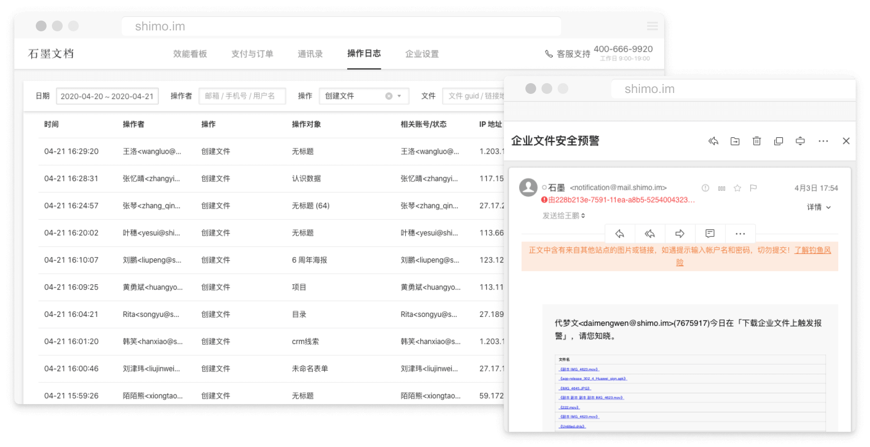
Task: Open more options dots in email header
Action: pyautogui.click(x=823, y=141)
